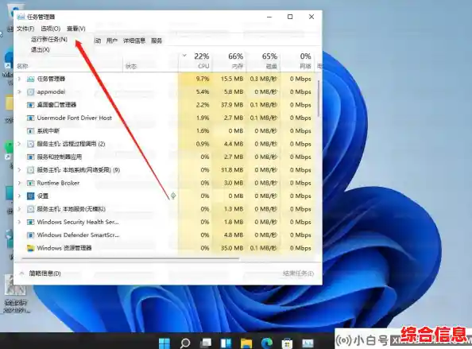Sort by the 网络 0% column header
Screen dimensions: 472x349
[297, 61]
